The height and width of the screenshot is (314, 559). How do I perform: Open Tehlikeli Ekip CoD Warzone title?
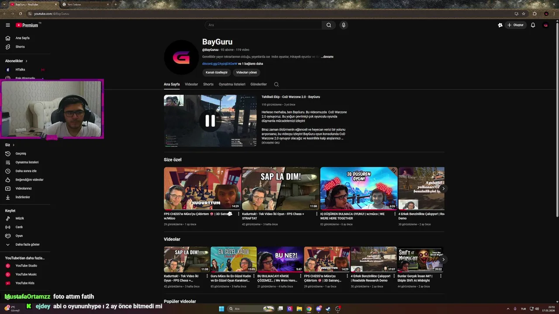click(x=291, y=97)
